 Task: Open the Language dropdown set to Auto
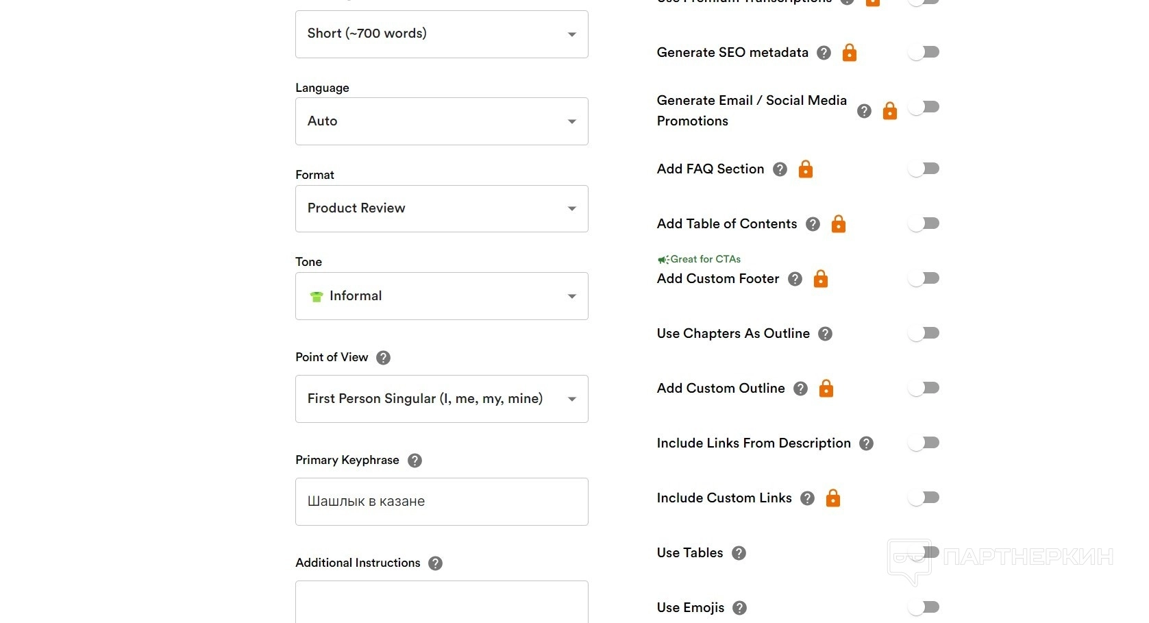click(441, 121)
